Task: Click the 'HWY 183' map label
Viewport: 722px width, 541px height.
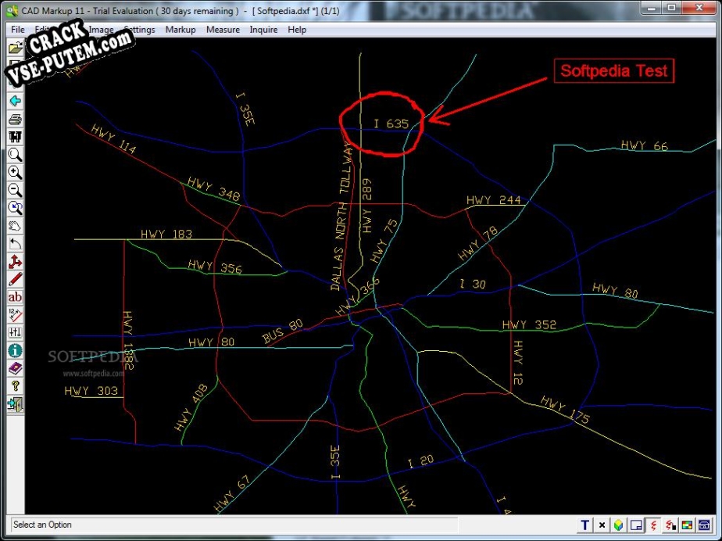Action: tap(166, 234)
